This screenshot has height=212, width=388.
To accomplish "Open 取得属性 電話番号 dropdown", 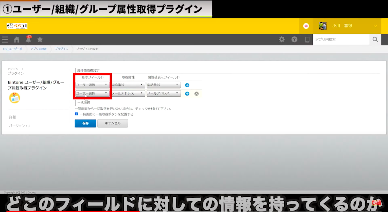I will tap(128, 85).
